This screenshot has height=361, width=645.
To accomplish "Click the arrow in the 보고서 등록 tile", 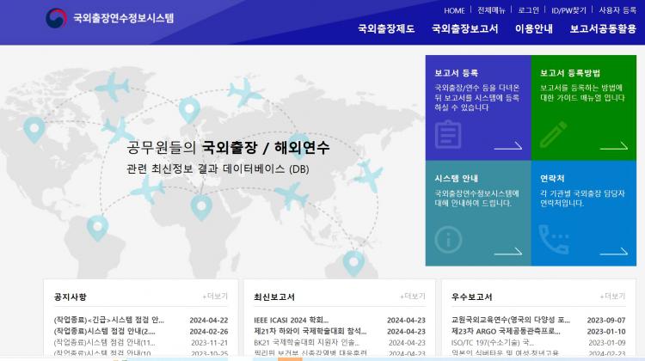I will (508, 145).
